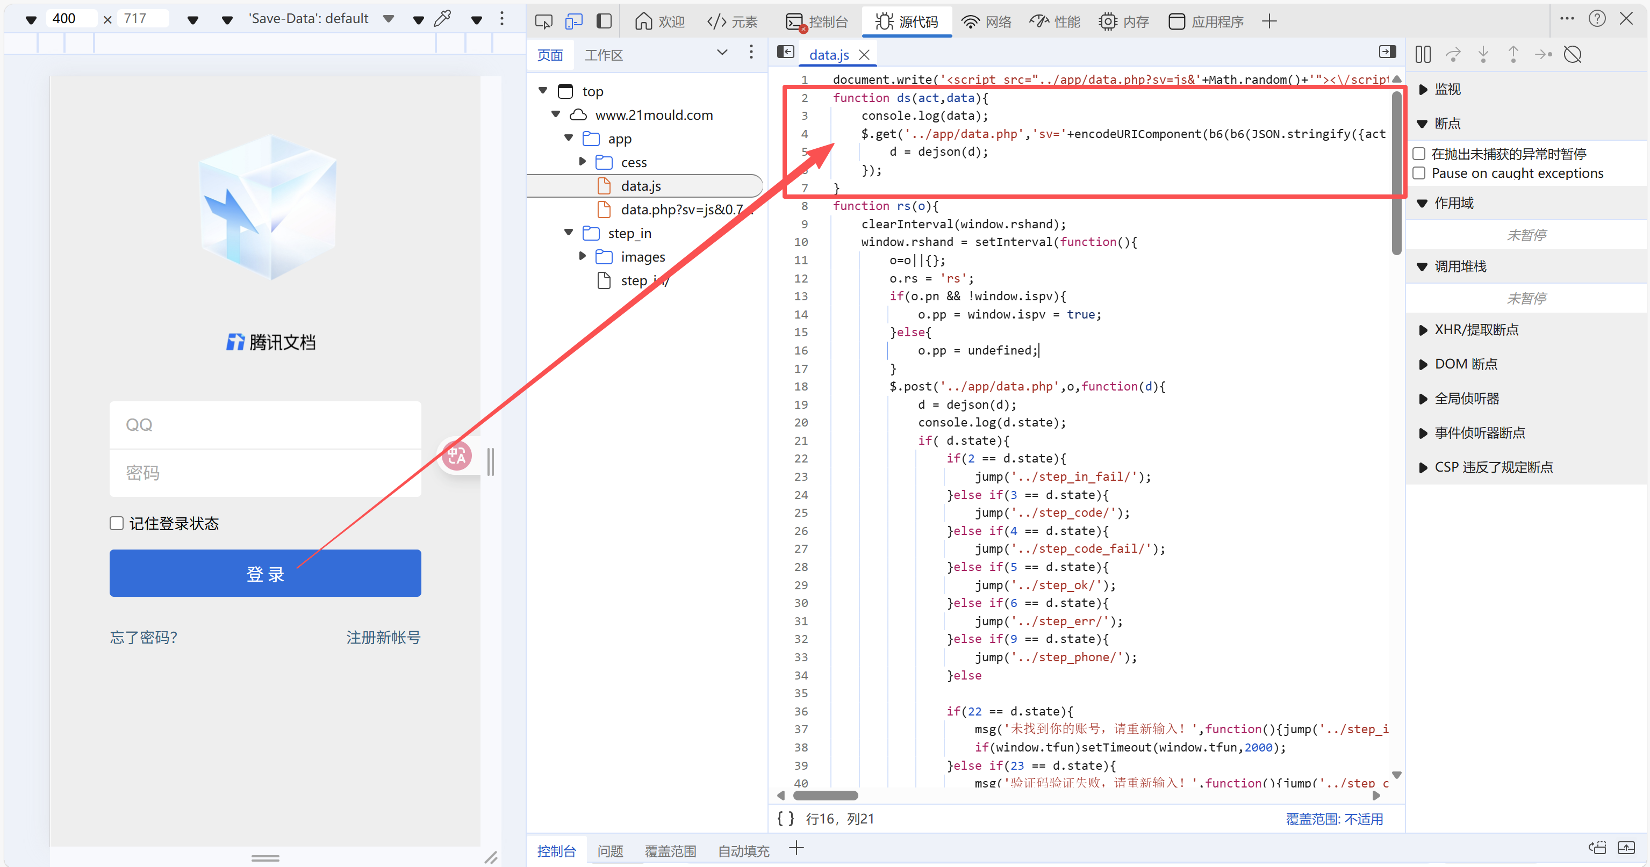Image resolution: width=1650 pixels, height=867 pixels.
Task: Pause script execution button
Action: (x=1423, y=54)
